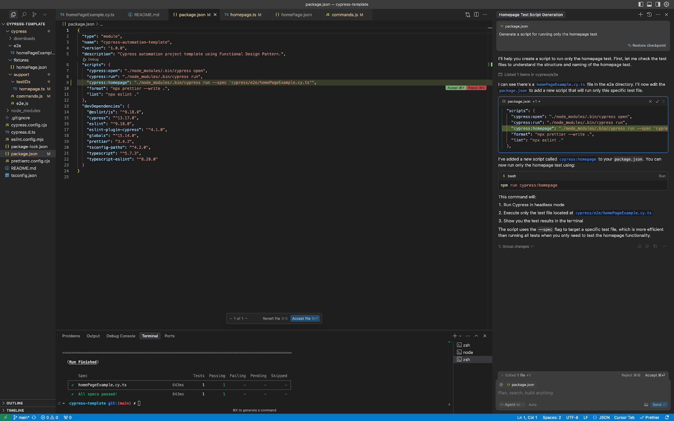Create new terminal with plus icon
Screen dimensions: 674x421
[455, 336]
